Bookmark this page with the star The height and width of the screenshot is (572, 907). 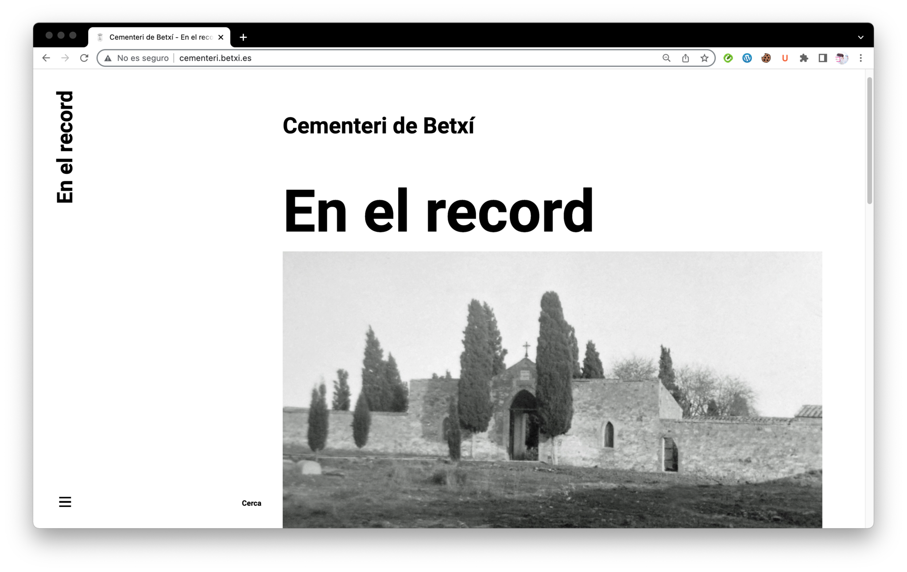(x=705, y=58)
